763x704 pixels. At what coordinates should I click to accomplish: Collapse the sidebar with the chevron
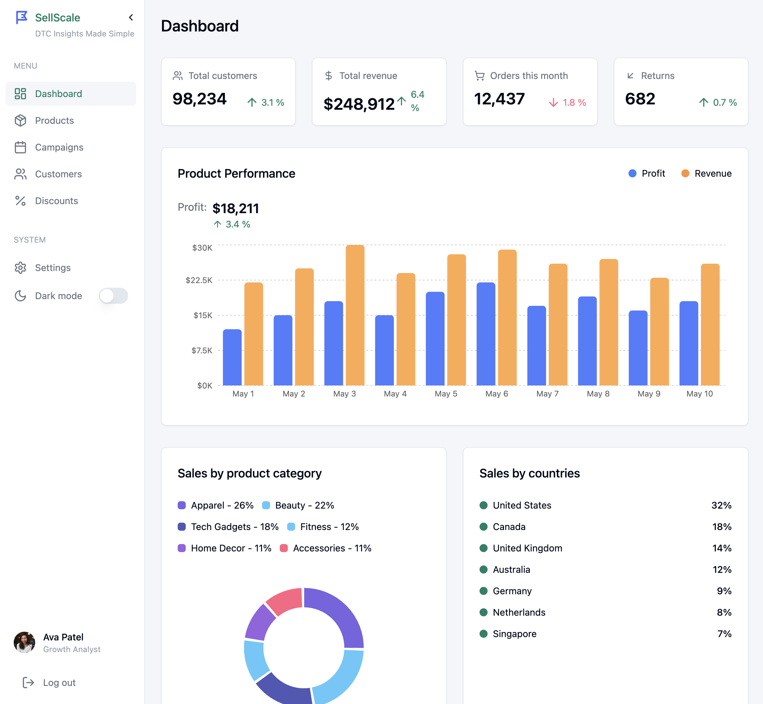pyautogui.click(x=131, y=17)
